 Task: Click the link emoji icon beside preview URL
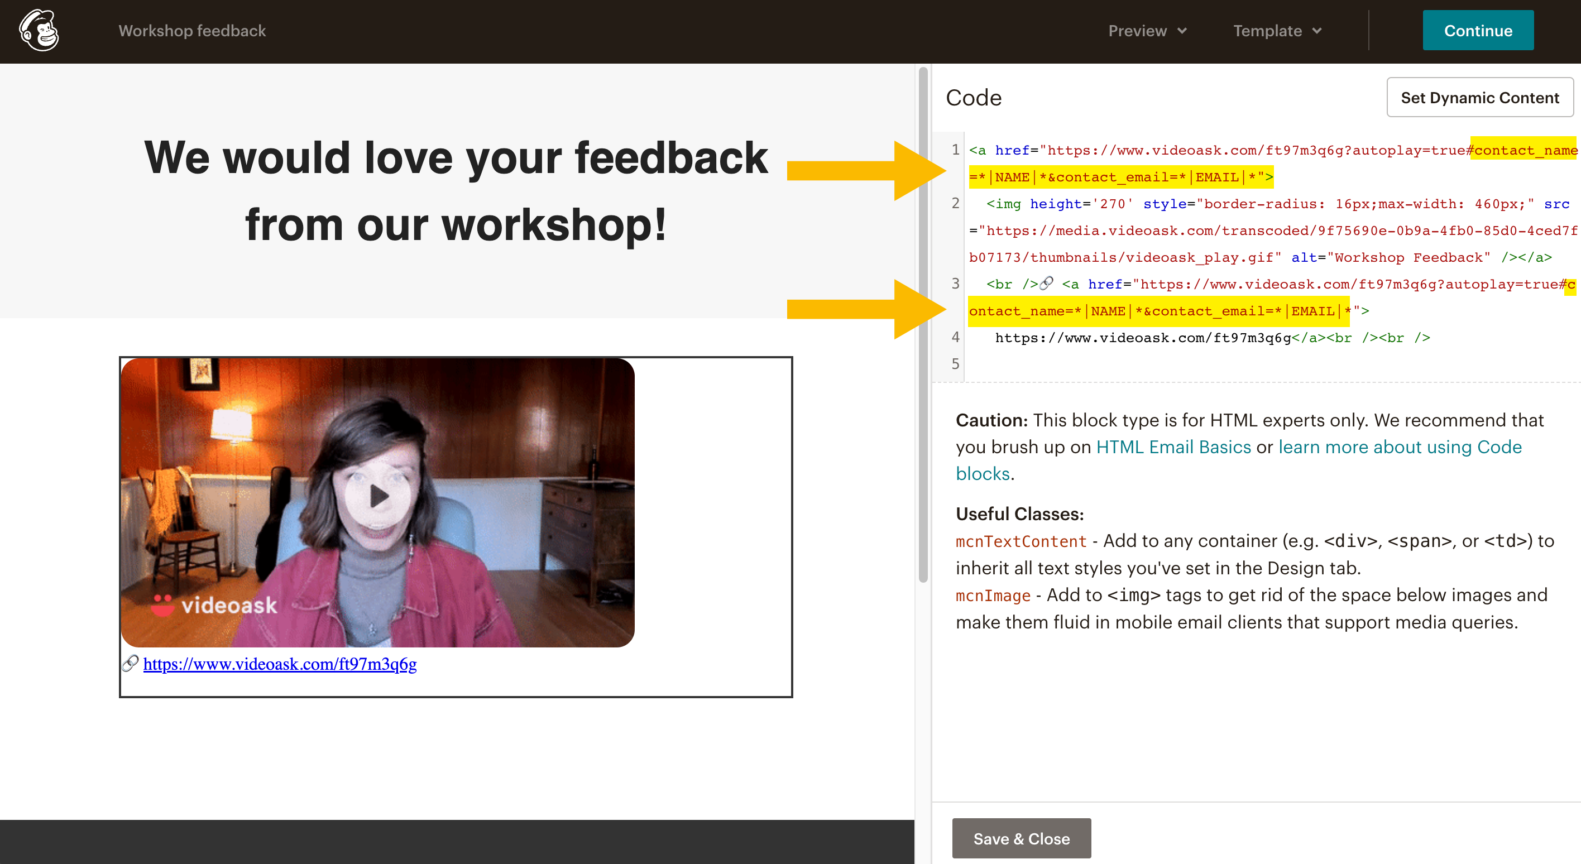pyautogui.click(x=130, y=663)
